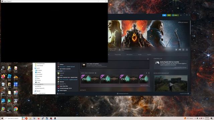This screenshot has height=120, width=214.
Task: Select the Epic Games Launcher desktop shortcut
Action: click(3, 69)
